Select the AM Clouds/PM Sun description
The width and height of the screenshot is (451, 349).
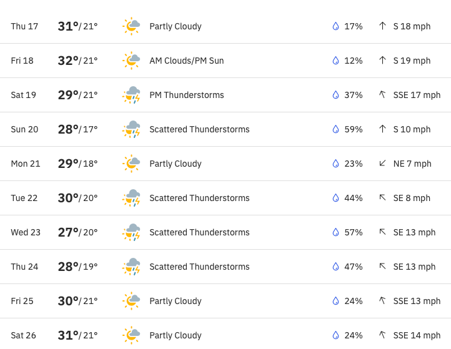click(x=186, y=61)
